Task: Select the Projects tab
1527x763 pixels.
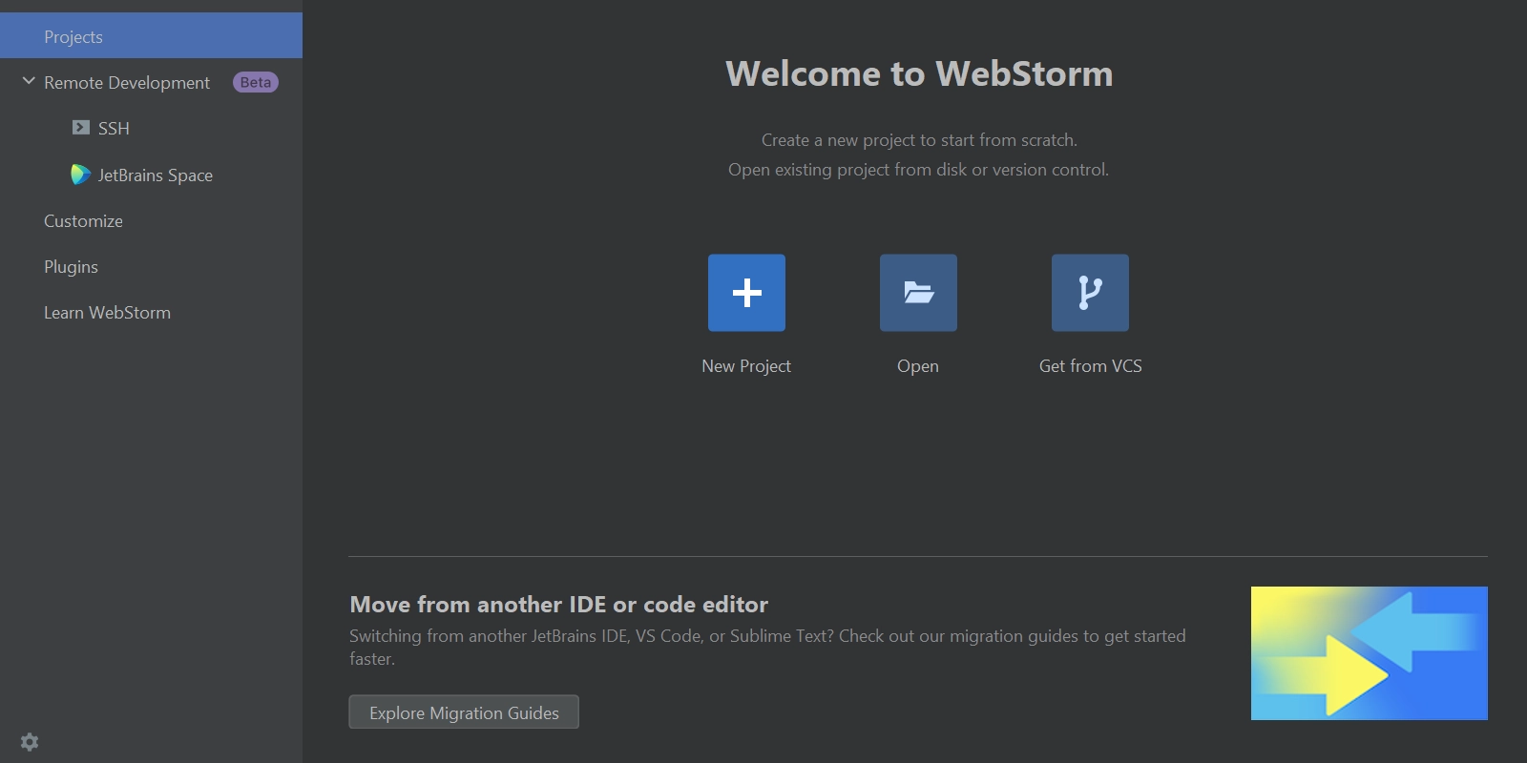Action: pyautogui.click(x=151, y=36)
